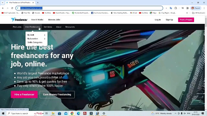This screenshot has height=116, width=207.
Task: Open the All Bookmarks folder
Action: coord(199,13)
